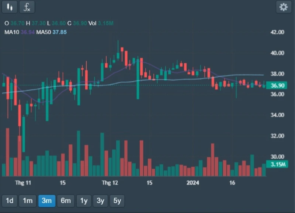Open chart settings gear
The width and height of the screenshot is (295, 213).
pyautogui.click(x=283, y=7)
